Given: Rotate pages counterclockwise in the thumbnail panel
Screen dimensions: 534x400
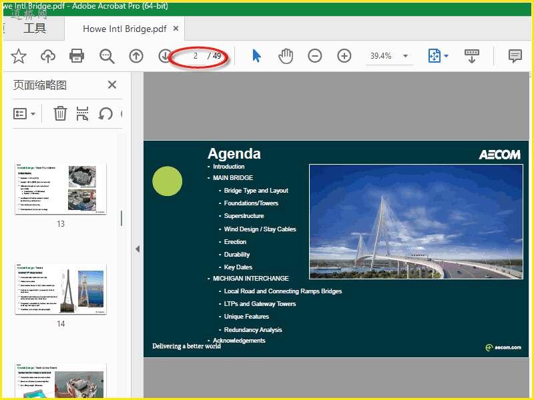Looking at the screenshot, I should click(x=105, y=113).
